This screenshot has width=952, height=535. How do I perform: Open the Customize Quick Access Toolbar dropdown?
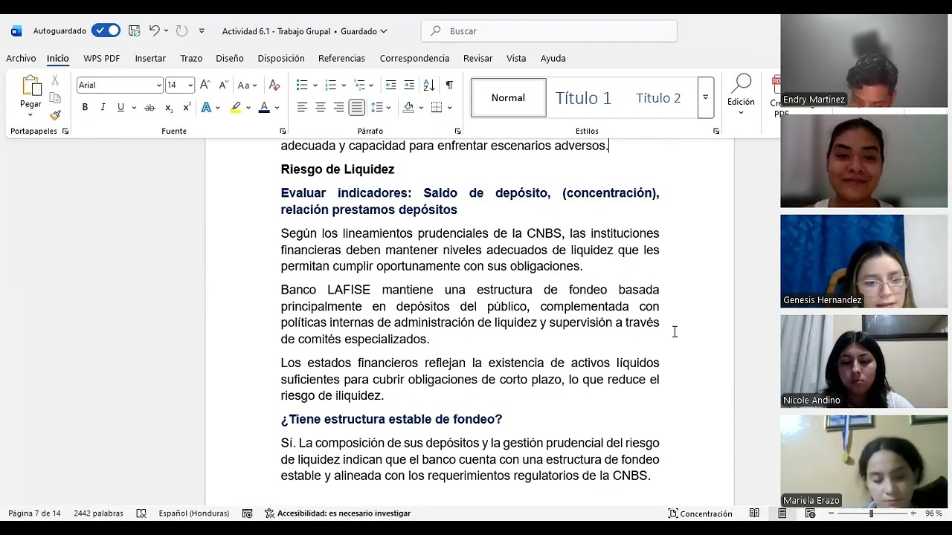click(202, 31)
